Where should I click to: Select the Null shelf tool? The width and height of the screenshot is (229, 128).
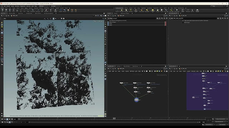pyautogui.click(x=21, y=10)
